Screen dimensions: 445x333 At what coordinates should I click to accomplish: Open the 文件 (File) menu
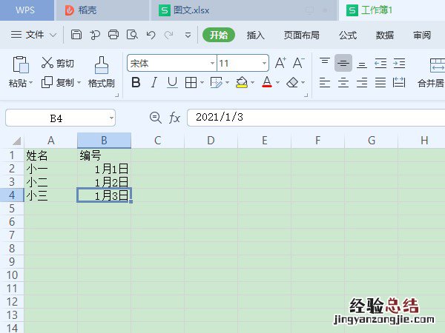[x=34, y=35]
